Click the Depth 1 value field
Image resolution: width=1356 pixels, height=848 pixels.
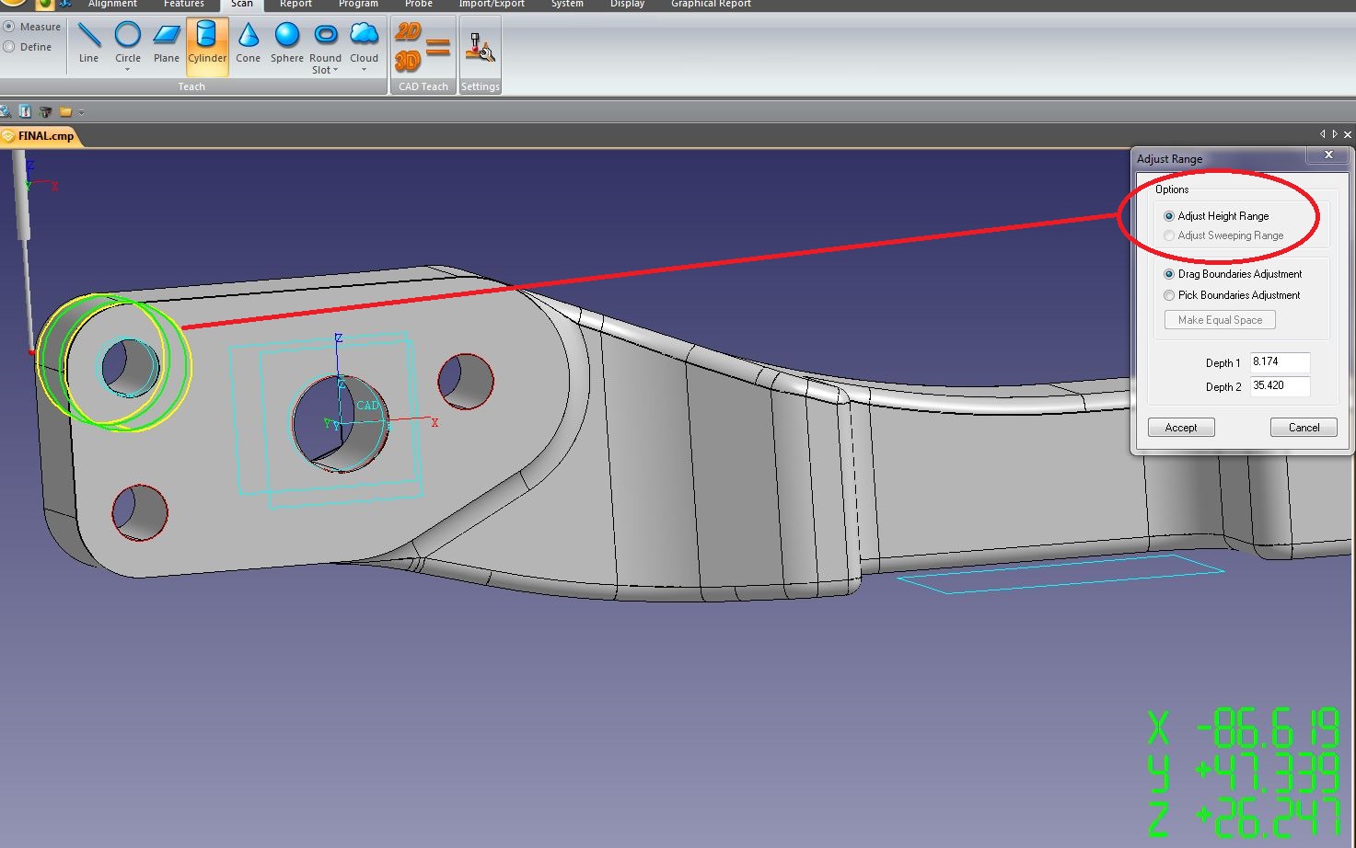coord(1279,362)
